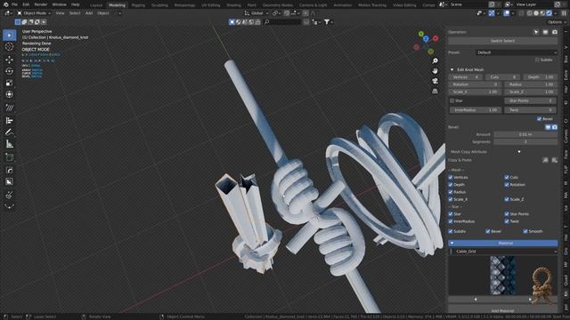Activate the Cursor tool
This screenshot has width=570, height=320.
(10, 47)
